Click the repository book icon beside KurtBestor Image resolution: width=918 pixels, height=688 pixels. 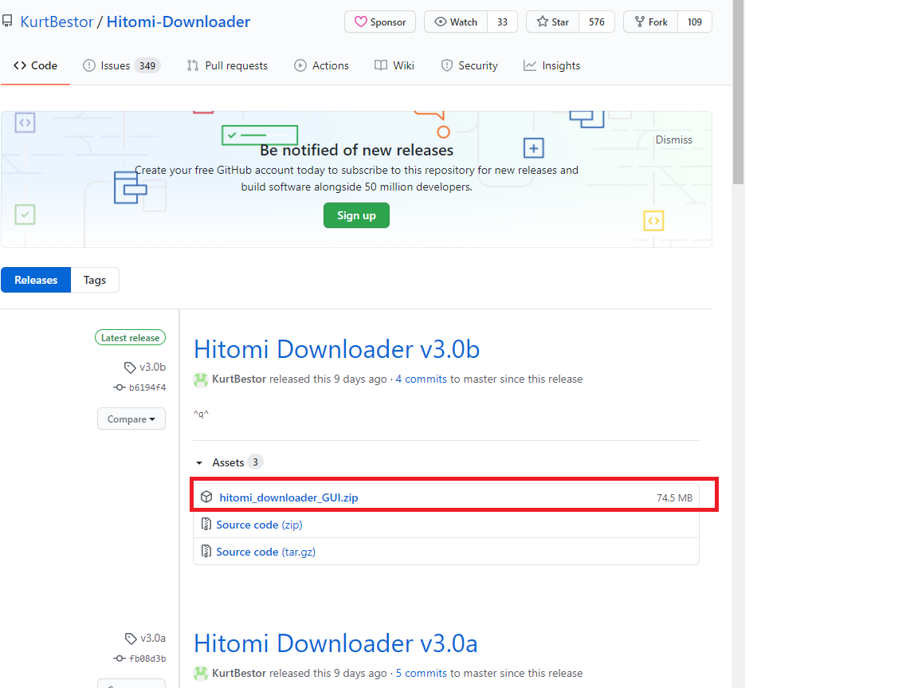point(7,22)
